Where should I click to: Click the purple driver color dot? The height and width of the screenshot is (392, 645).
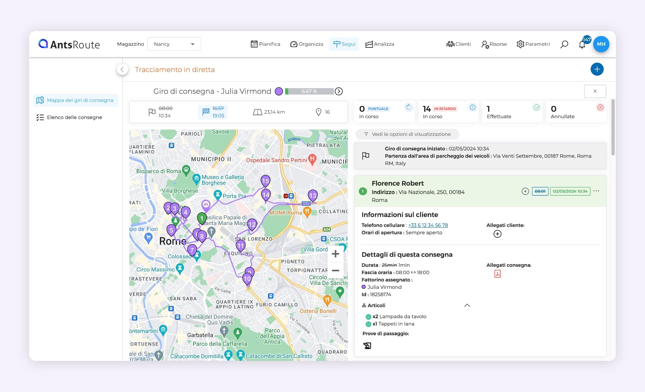[279, 91]
